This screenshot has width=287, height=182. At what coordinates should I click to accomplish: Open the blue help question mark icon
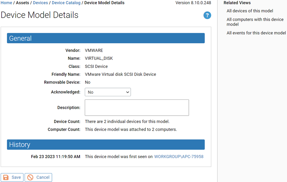(x=207, y=15)
